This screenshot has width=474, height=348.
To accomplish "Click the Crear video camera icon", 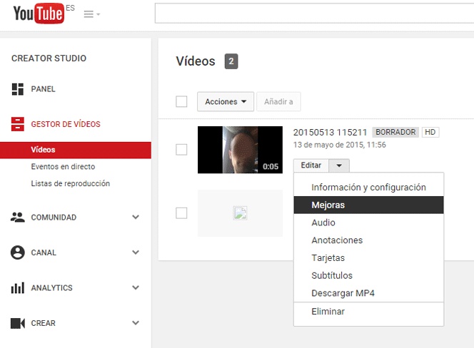I will 18,323.
